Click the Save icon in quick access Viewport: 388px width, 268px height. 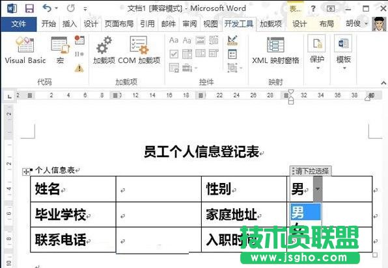click(29, 8)
